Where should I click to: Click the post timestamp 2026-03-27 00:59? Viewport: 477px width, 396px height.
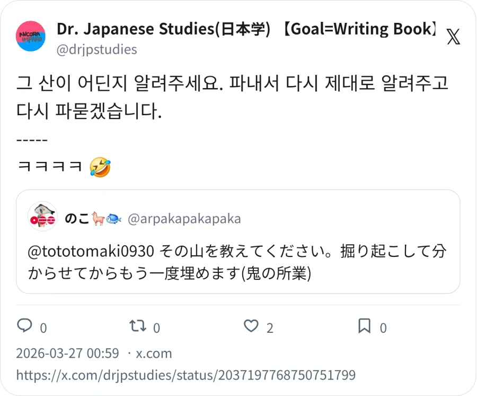click(67, 354)
